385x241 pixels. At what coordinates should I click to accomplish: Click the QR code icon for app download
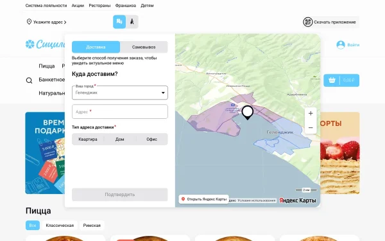[307, 22]
